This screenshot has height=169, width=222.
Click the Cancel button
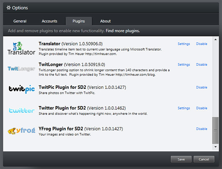click(204, 159)
